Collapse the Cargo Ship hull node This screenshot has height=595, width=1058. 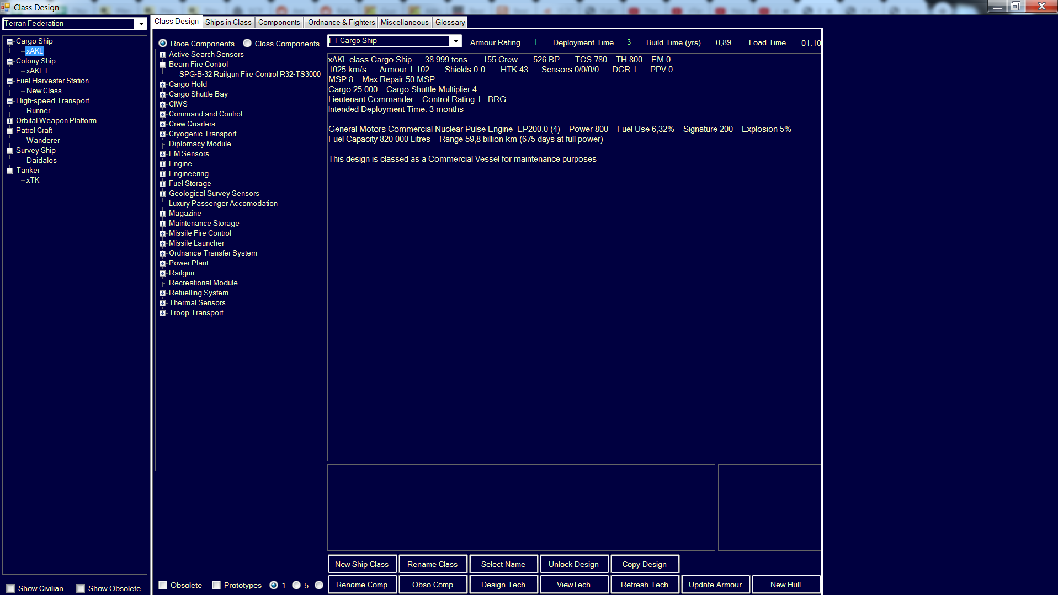[x=9, y=41]
